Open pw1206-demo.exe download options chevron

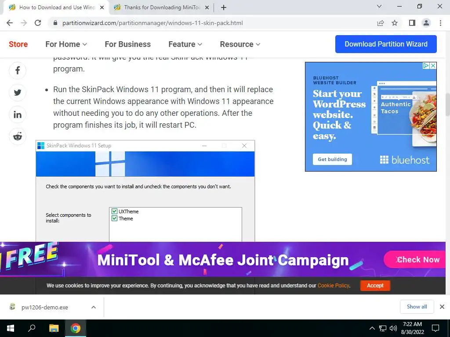(x=93, y=307)
